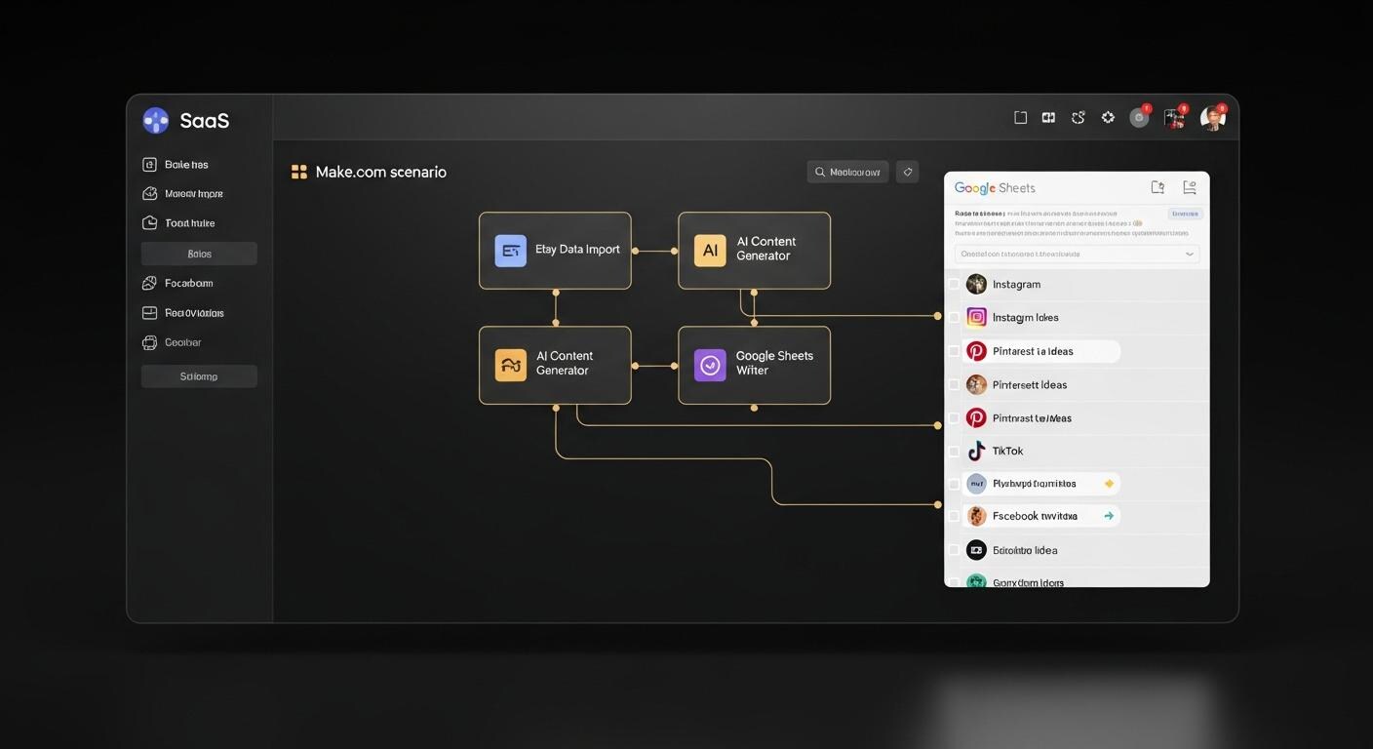1373x749 pixels.
Task: Click the Instagram gradient logo on Instagm Idkes
Action: coord(976,317)
